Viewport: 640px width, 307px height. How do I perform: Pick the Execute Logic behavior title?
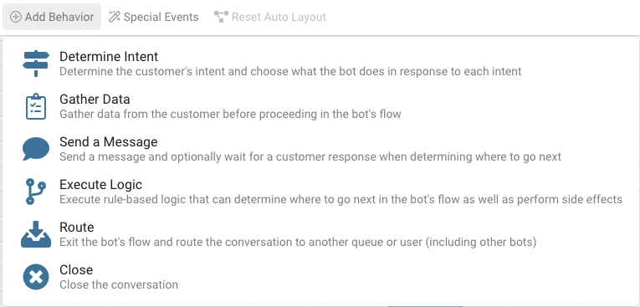pos(101,185)
